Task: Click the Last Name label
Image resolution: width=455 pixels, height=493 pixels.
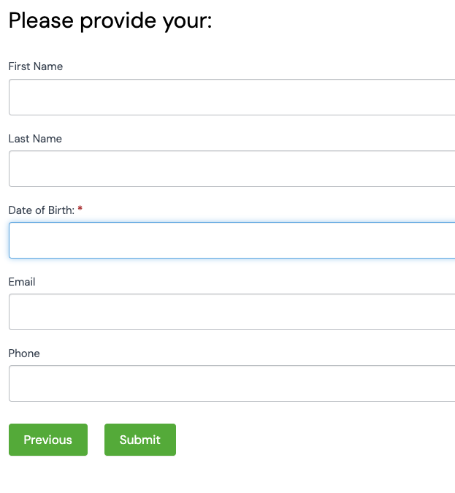Action: 35,139
